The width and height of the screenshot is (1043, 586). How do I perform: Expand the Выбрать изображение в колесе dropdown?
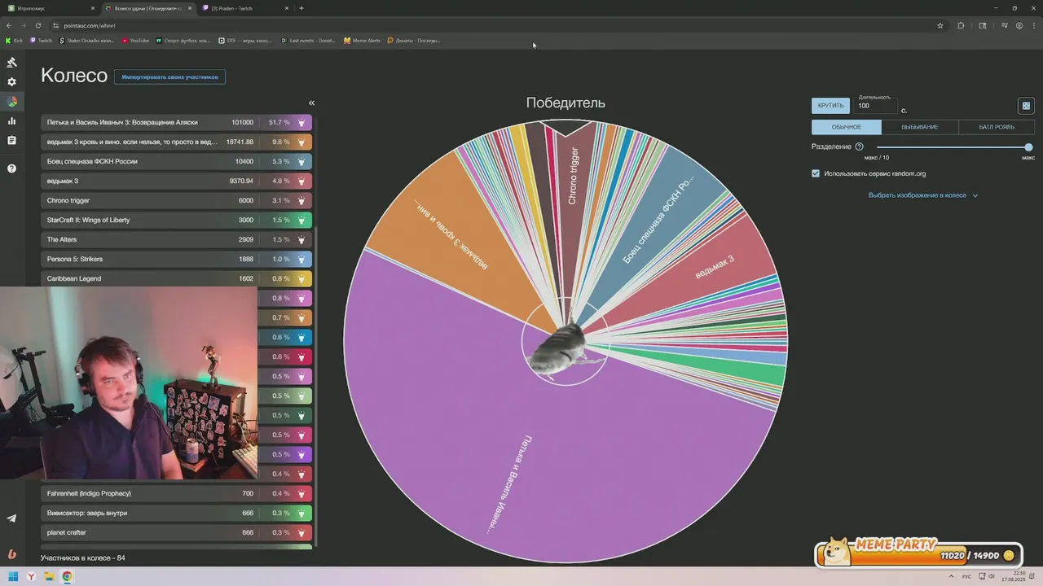(x=923, y=195)
